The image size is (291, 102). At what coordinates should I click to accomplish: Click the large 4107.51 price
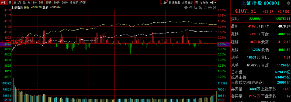coord(245,11)
